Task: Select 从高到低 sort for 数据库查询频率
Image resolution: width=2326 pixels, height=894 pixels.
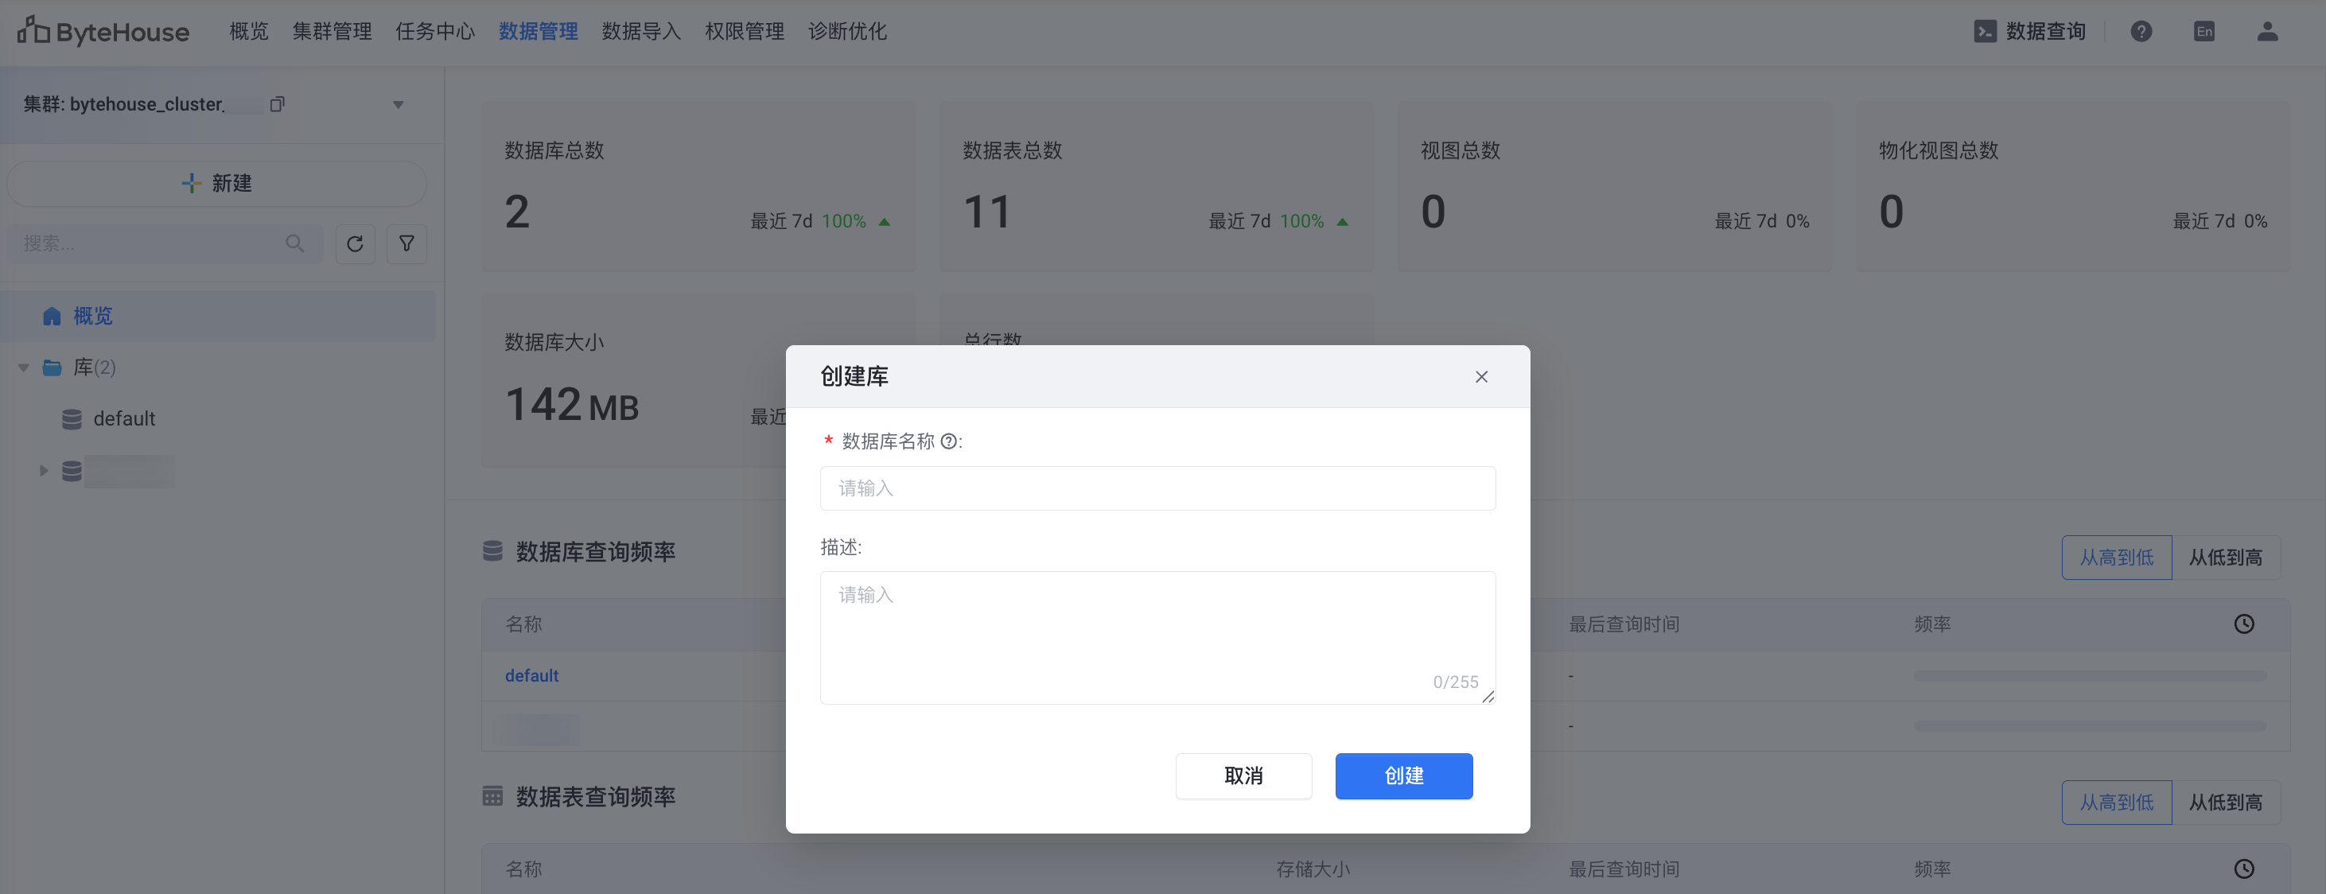Action: (2117, 558)
